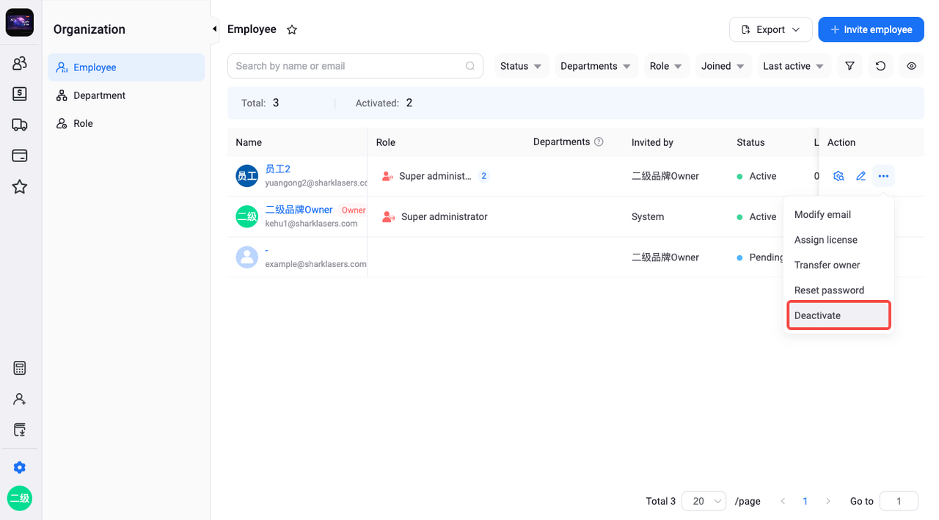Click the search by name or email field
The height and width of the screenshot is (520, 939).
point(355,66)
